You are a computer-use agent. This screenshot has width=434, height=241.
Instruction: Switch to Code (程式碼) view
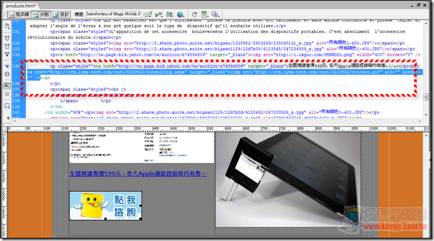[19, 15]
